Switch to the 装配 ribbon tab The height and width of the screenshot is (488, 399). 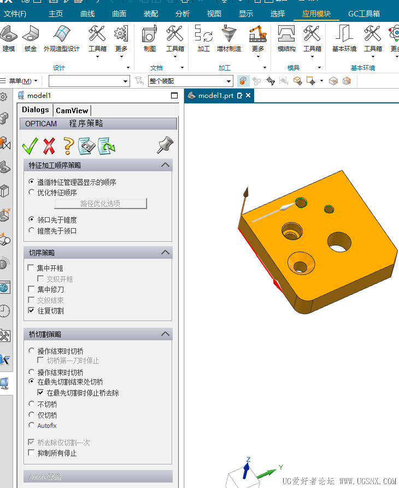pyautogui.click(x=151, y=14)
